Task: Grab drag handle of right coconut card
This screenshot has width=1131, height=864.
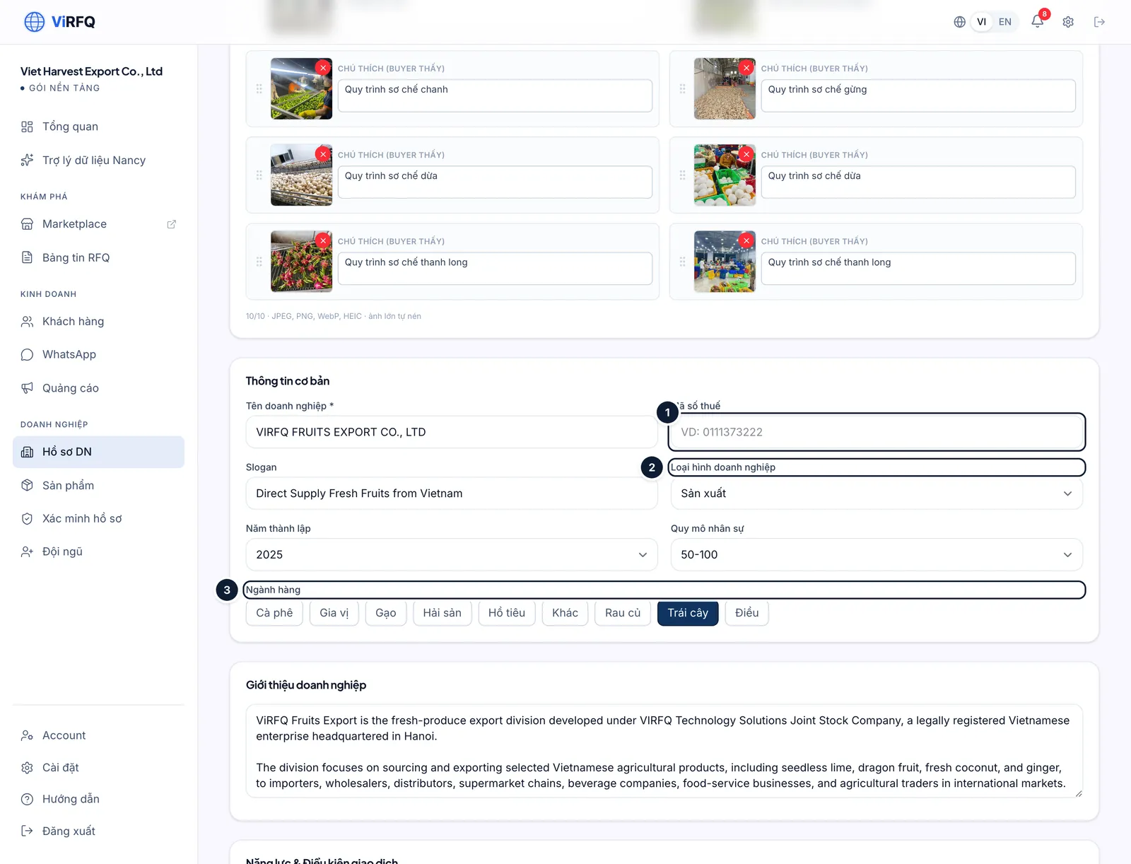Action: click(x=682, y=175)
